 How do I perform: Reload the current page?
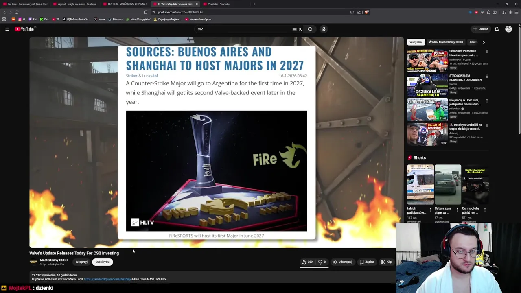(17, 12)
